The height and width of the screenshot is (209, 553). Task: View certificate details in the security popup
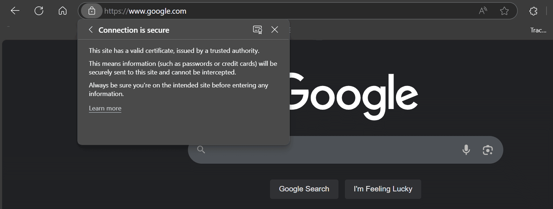click(x=257, y=30)
